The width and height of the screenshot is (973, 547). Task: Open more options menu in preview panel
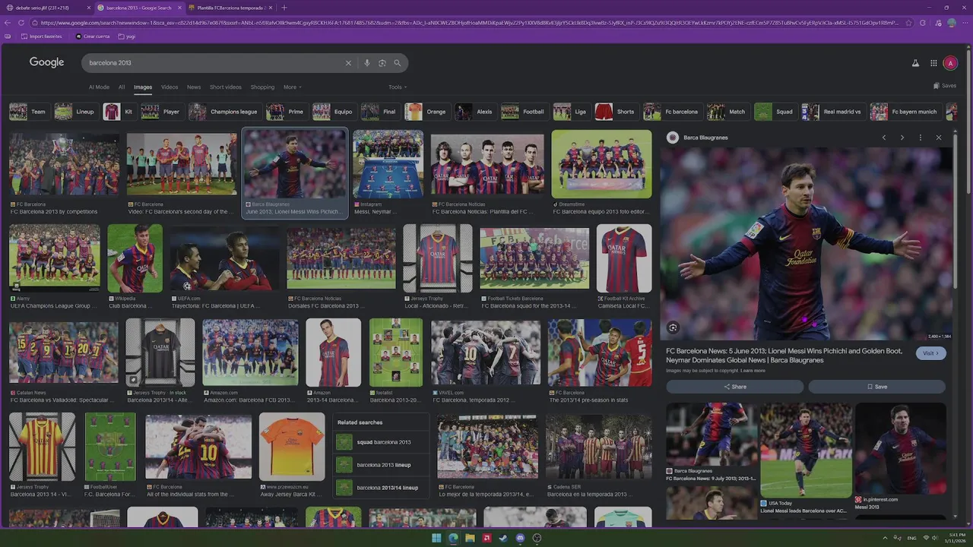click(921, 138)
